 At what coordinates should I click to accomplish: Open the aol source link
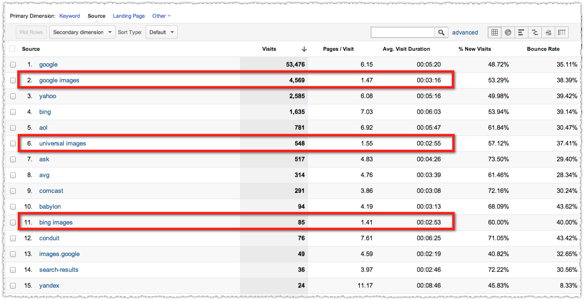pos(43,128)
